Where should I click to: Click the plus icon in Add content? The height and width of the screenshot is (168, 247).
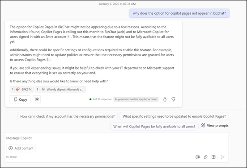11,148
